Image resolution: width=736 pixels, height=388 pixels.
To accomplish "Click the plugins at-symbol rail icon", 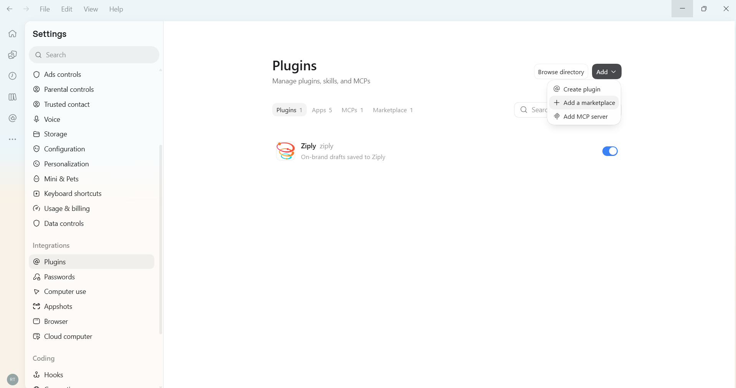I will click(13, 118).
